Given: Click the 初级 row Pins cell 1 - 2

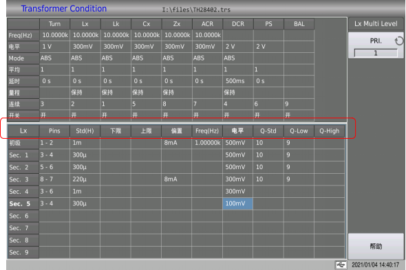Looking at the screenshot, I should coord(54,143).
